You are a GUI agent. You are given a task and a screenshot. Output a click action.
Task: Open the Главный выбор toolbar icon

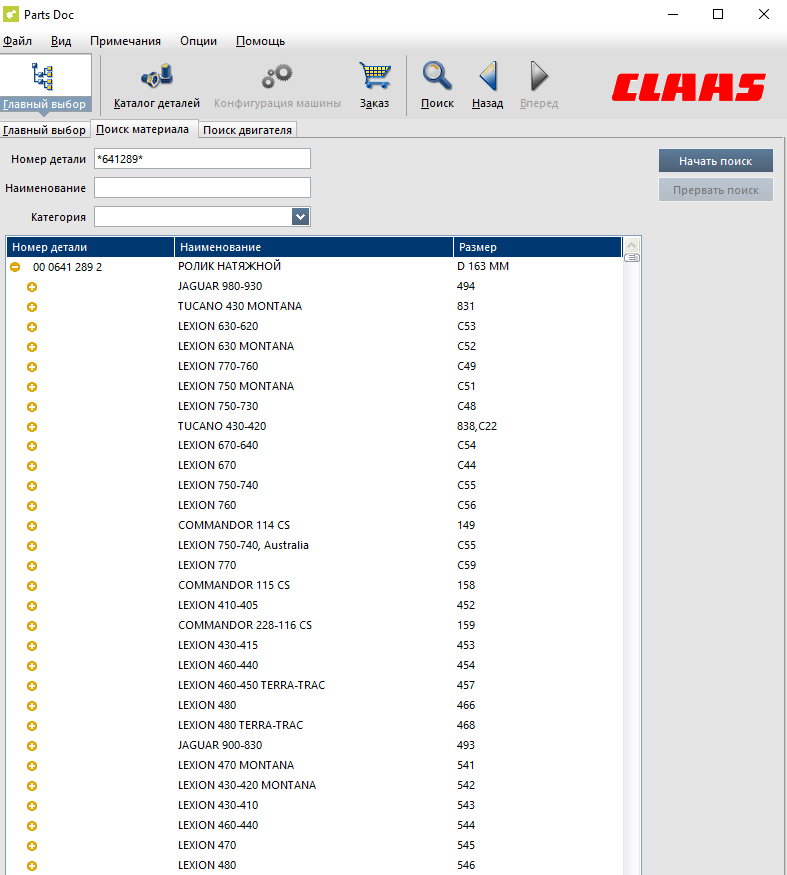[44, 84]
